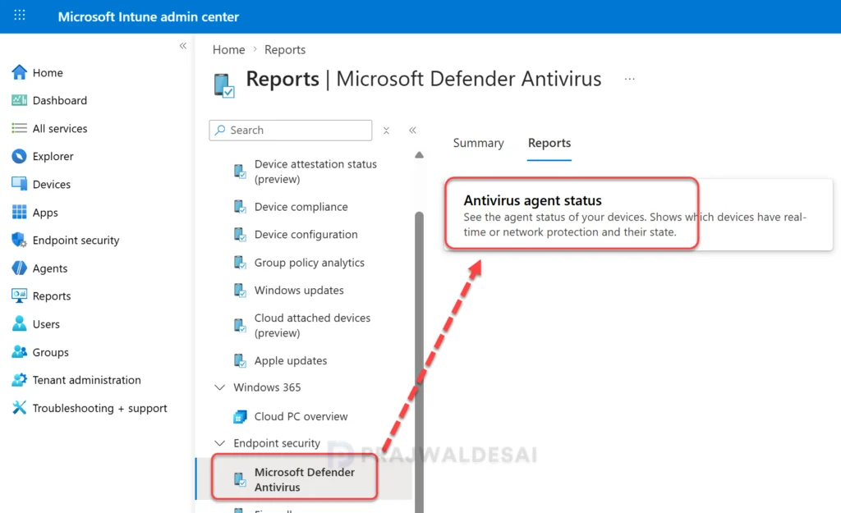This screenshot has height=513, width=841.
Task: Click the reports menu vertical scrollbar thumb
Action: point(420,362)
